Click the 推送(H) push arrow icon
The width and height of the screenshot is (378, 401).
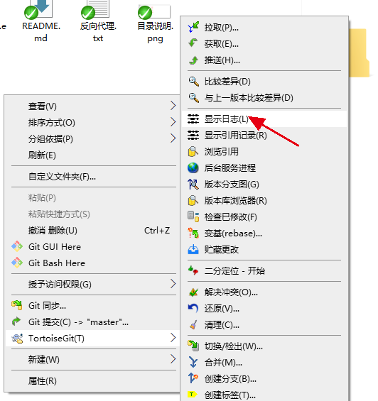click(193, 60)
